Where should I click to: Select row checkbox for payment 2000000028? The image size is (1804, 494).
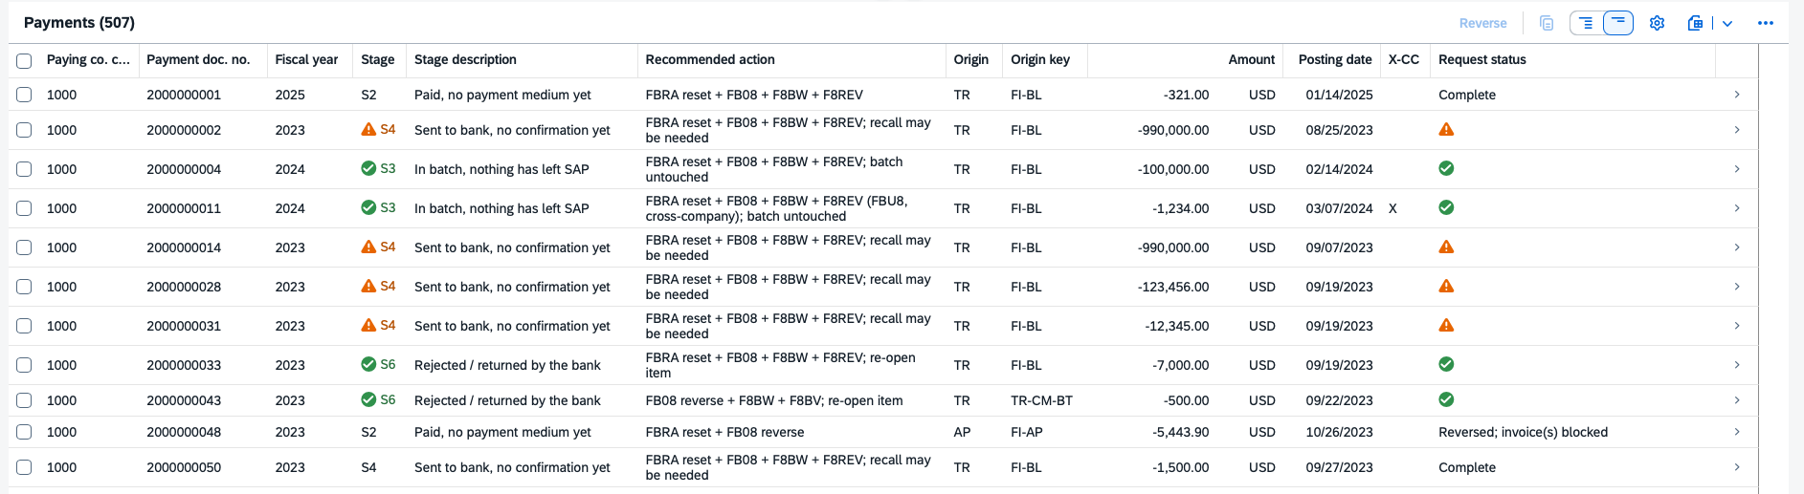pos(24,287)
